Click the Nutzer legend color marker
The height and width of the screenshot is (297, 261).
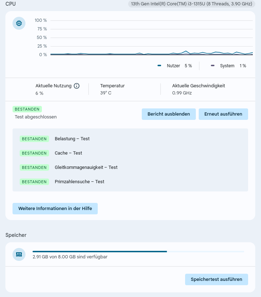coord(159,66)
